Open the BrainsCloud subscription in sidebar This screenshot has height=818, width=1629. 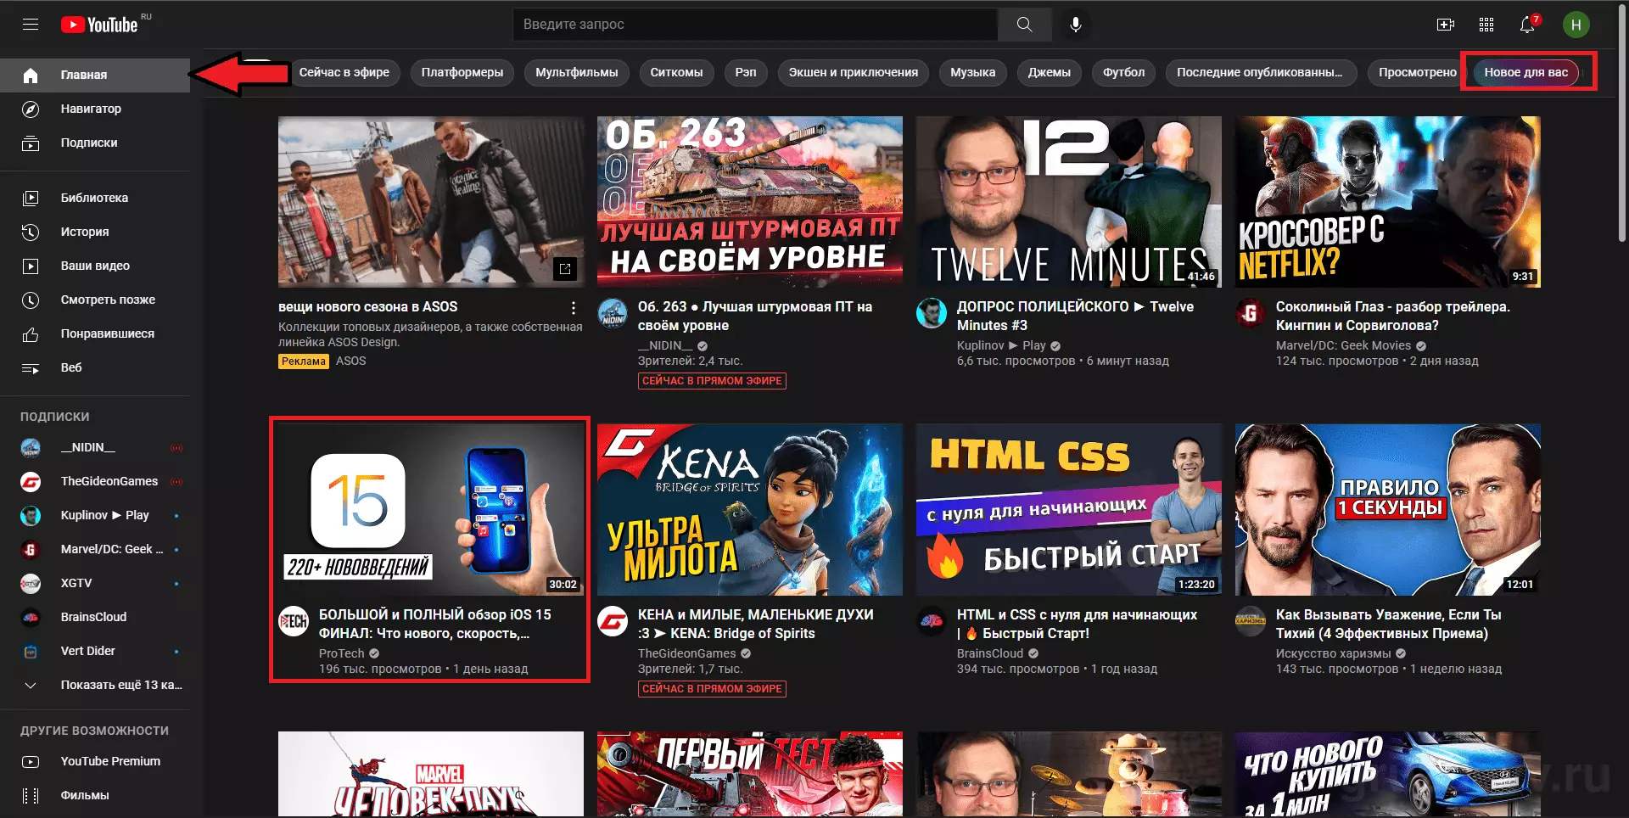[x=95, y=617]
